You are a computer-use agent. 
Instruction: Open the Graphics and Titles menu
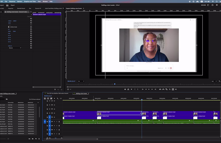click(30, 1)
